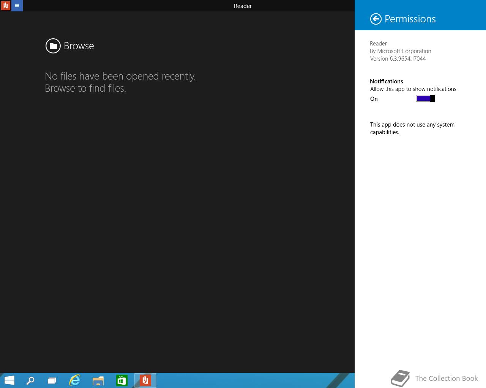Open the Windows Start menu
The width and height of the screenshot is (486, 388).
(9, 380)
